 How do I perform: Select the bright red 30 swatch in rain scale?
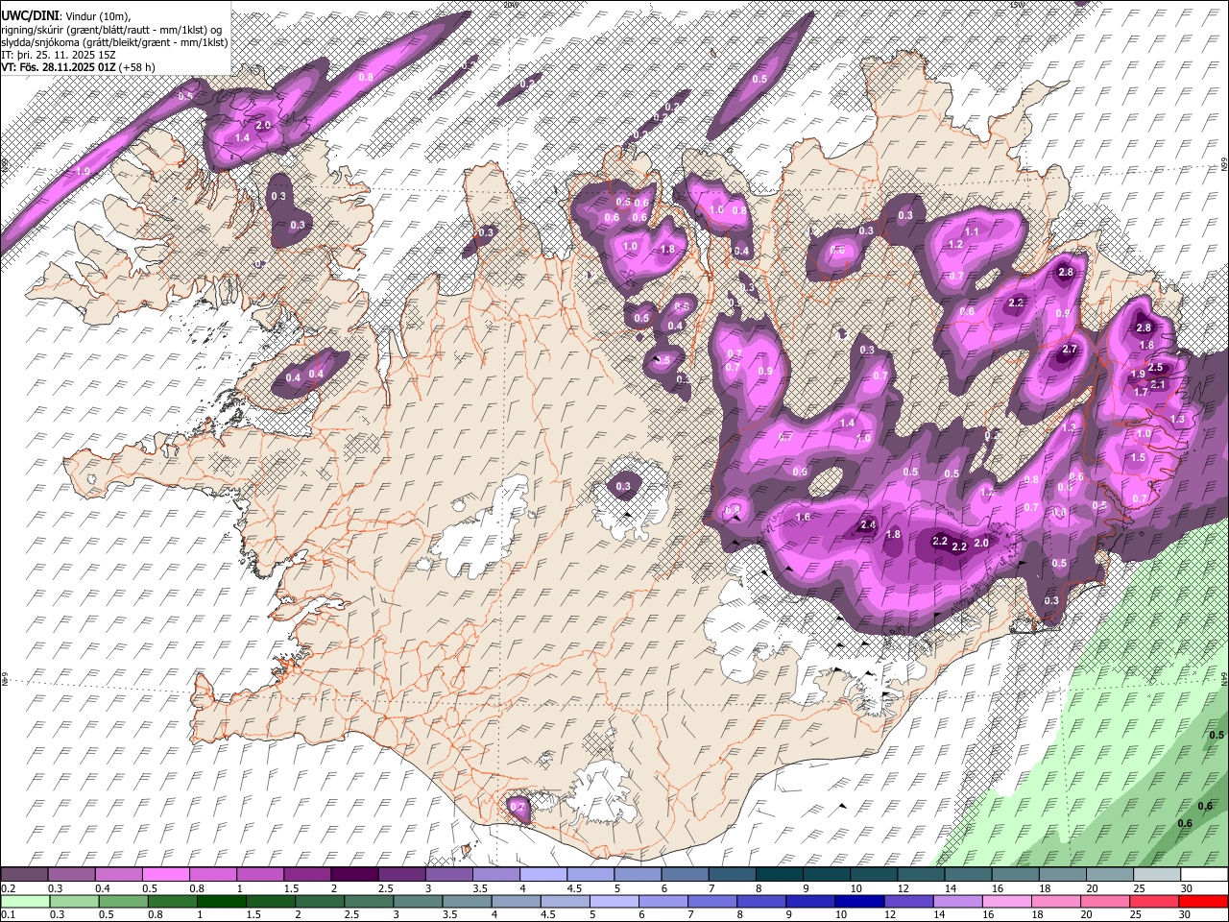[1203, 901]
